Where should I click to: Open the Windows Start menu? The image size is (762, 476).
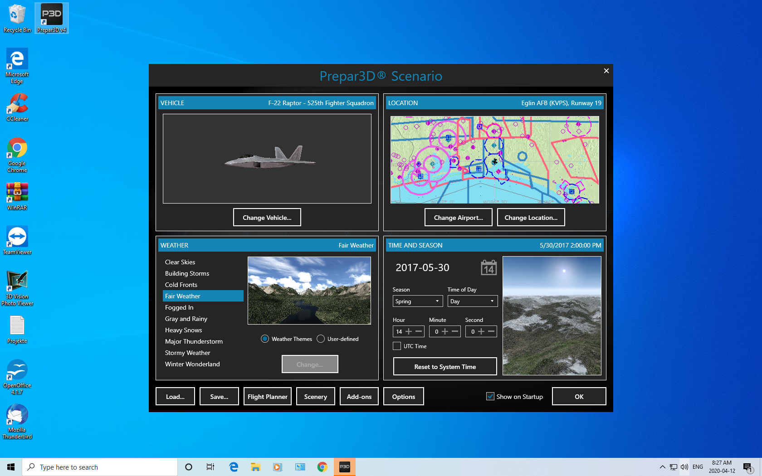click(x=11, y=467)
